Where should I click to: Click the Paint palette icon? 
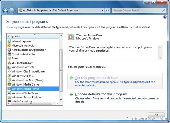[9, 58]
